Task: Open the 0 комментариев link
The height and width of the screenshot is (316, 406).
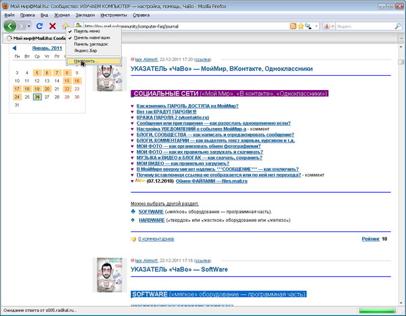Action: coord(156,239)
